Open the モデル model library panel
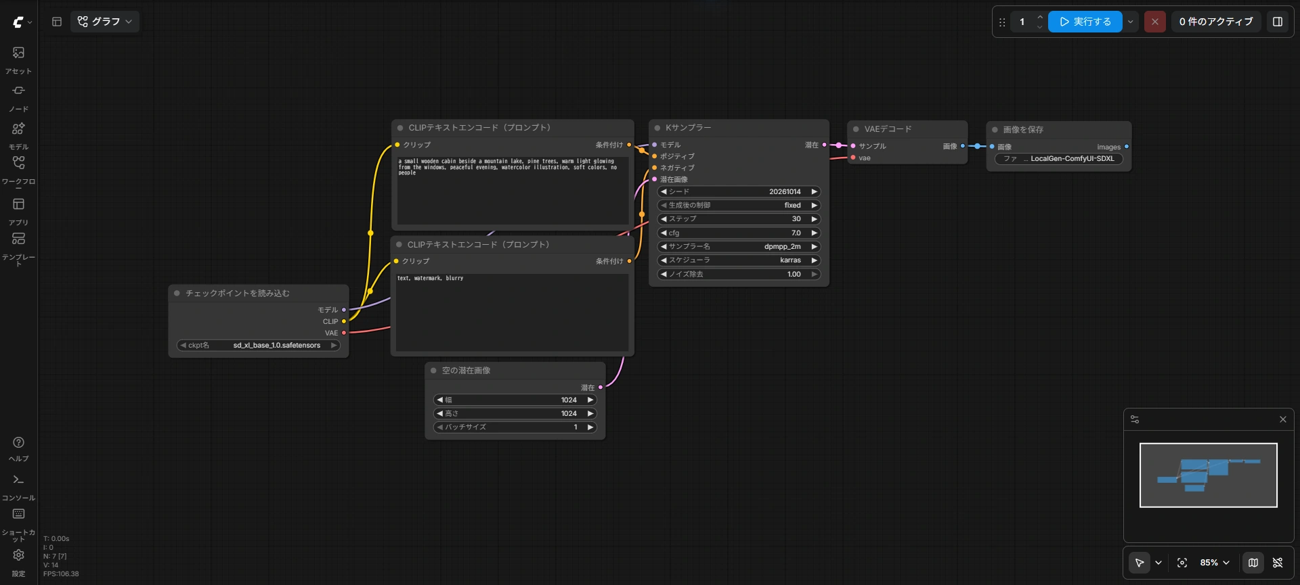 point(18,136)
